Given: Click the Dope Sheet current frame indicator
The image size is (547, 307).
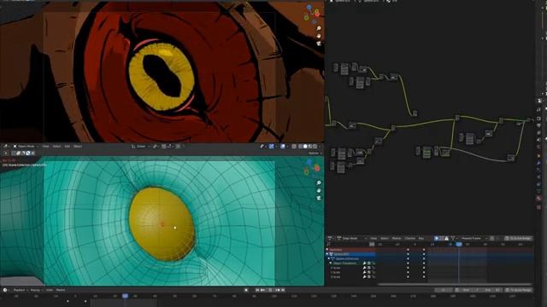Looking at the screenshot, I should pyautogui.click(x=459, y=245).
